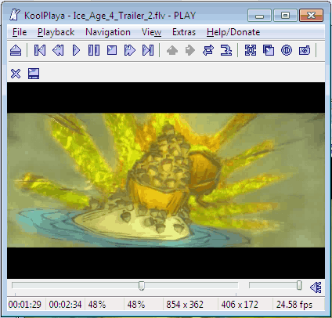Open the Extras menu
Image resolution: width=332 pixels, height=318 pixels.
184,32
